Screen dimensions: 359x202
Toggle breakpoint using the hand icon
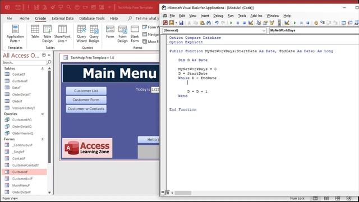coord(316,22)
